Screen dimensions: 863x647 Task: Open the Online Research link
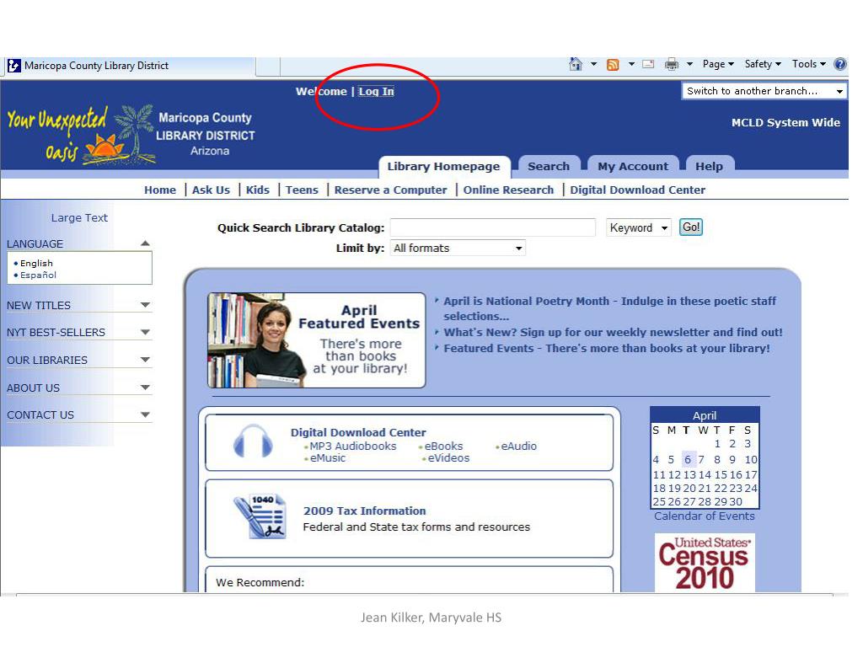point(508,190)
